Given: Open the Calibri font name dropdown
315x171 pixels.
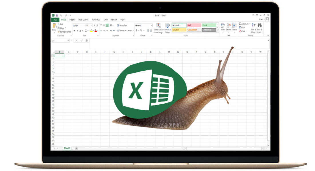Looking at the screenshot, I should click(85, 25).
